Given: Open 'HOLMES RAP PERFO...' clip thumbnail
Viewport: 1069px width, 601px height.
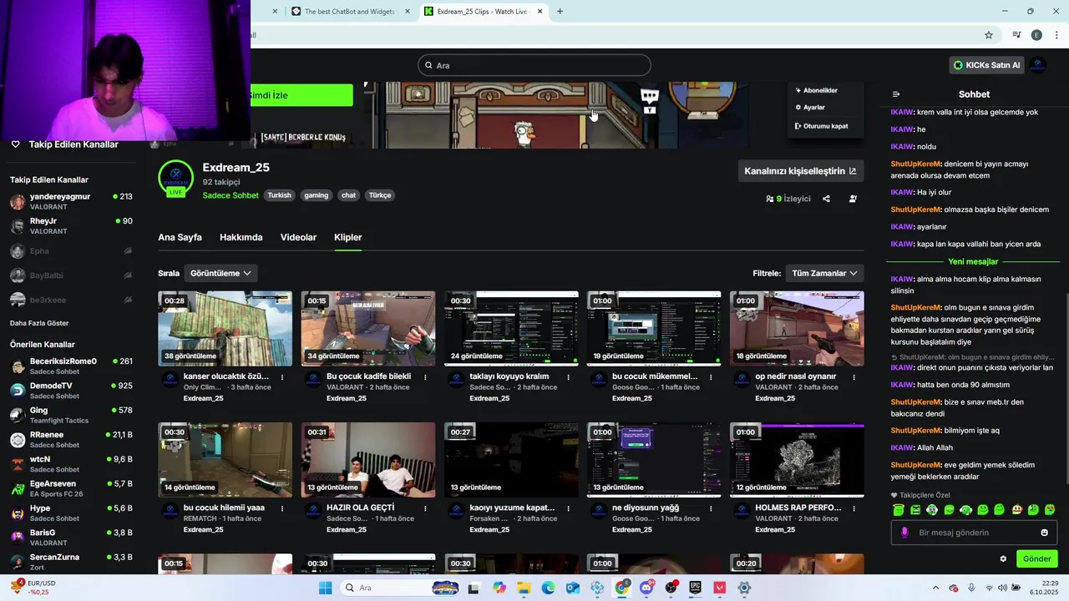Looking at the screenshot, I should [797, 460].
